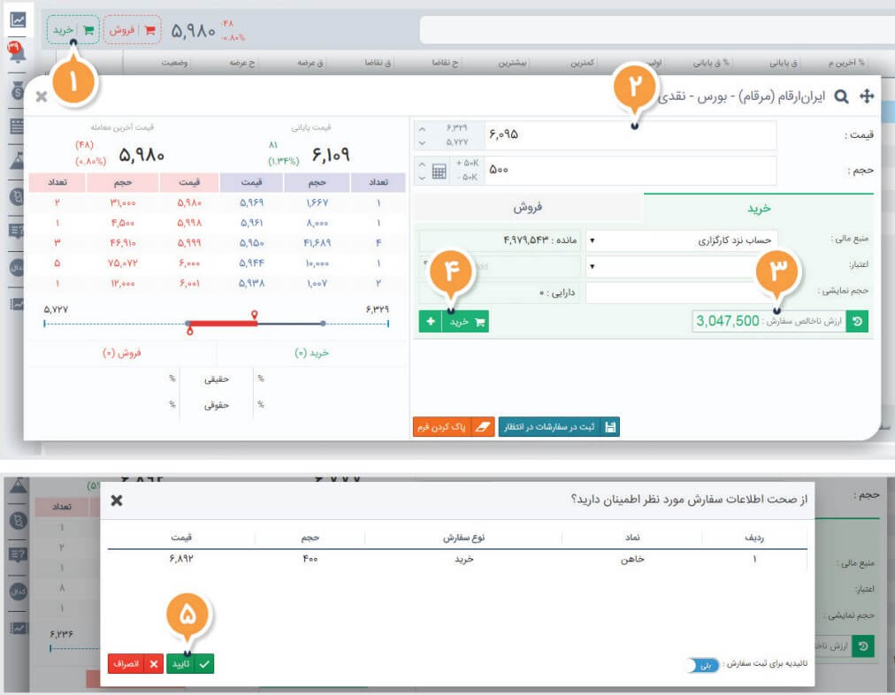This screenshot has height=695, width=895.
Task: Click mountain flag sidebar icon in top screen
Action: [x=17, y=162]
